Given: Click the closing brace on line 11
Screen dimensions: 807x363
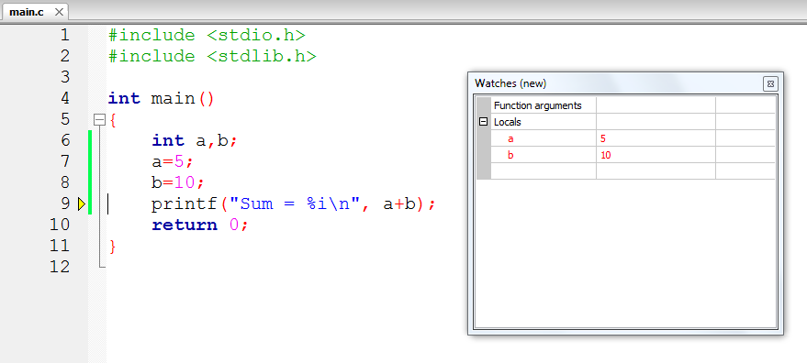Looking at the screenshot, I should click(x=113, y=247).
